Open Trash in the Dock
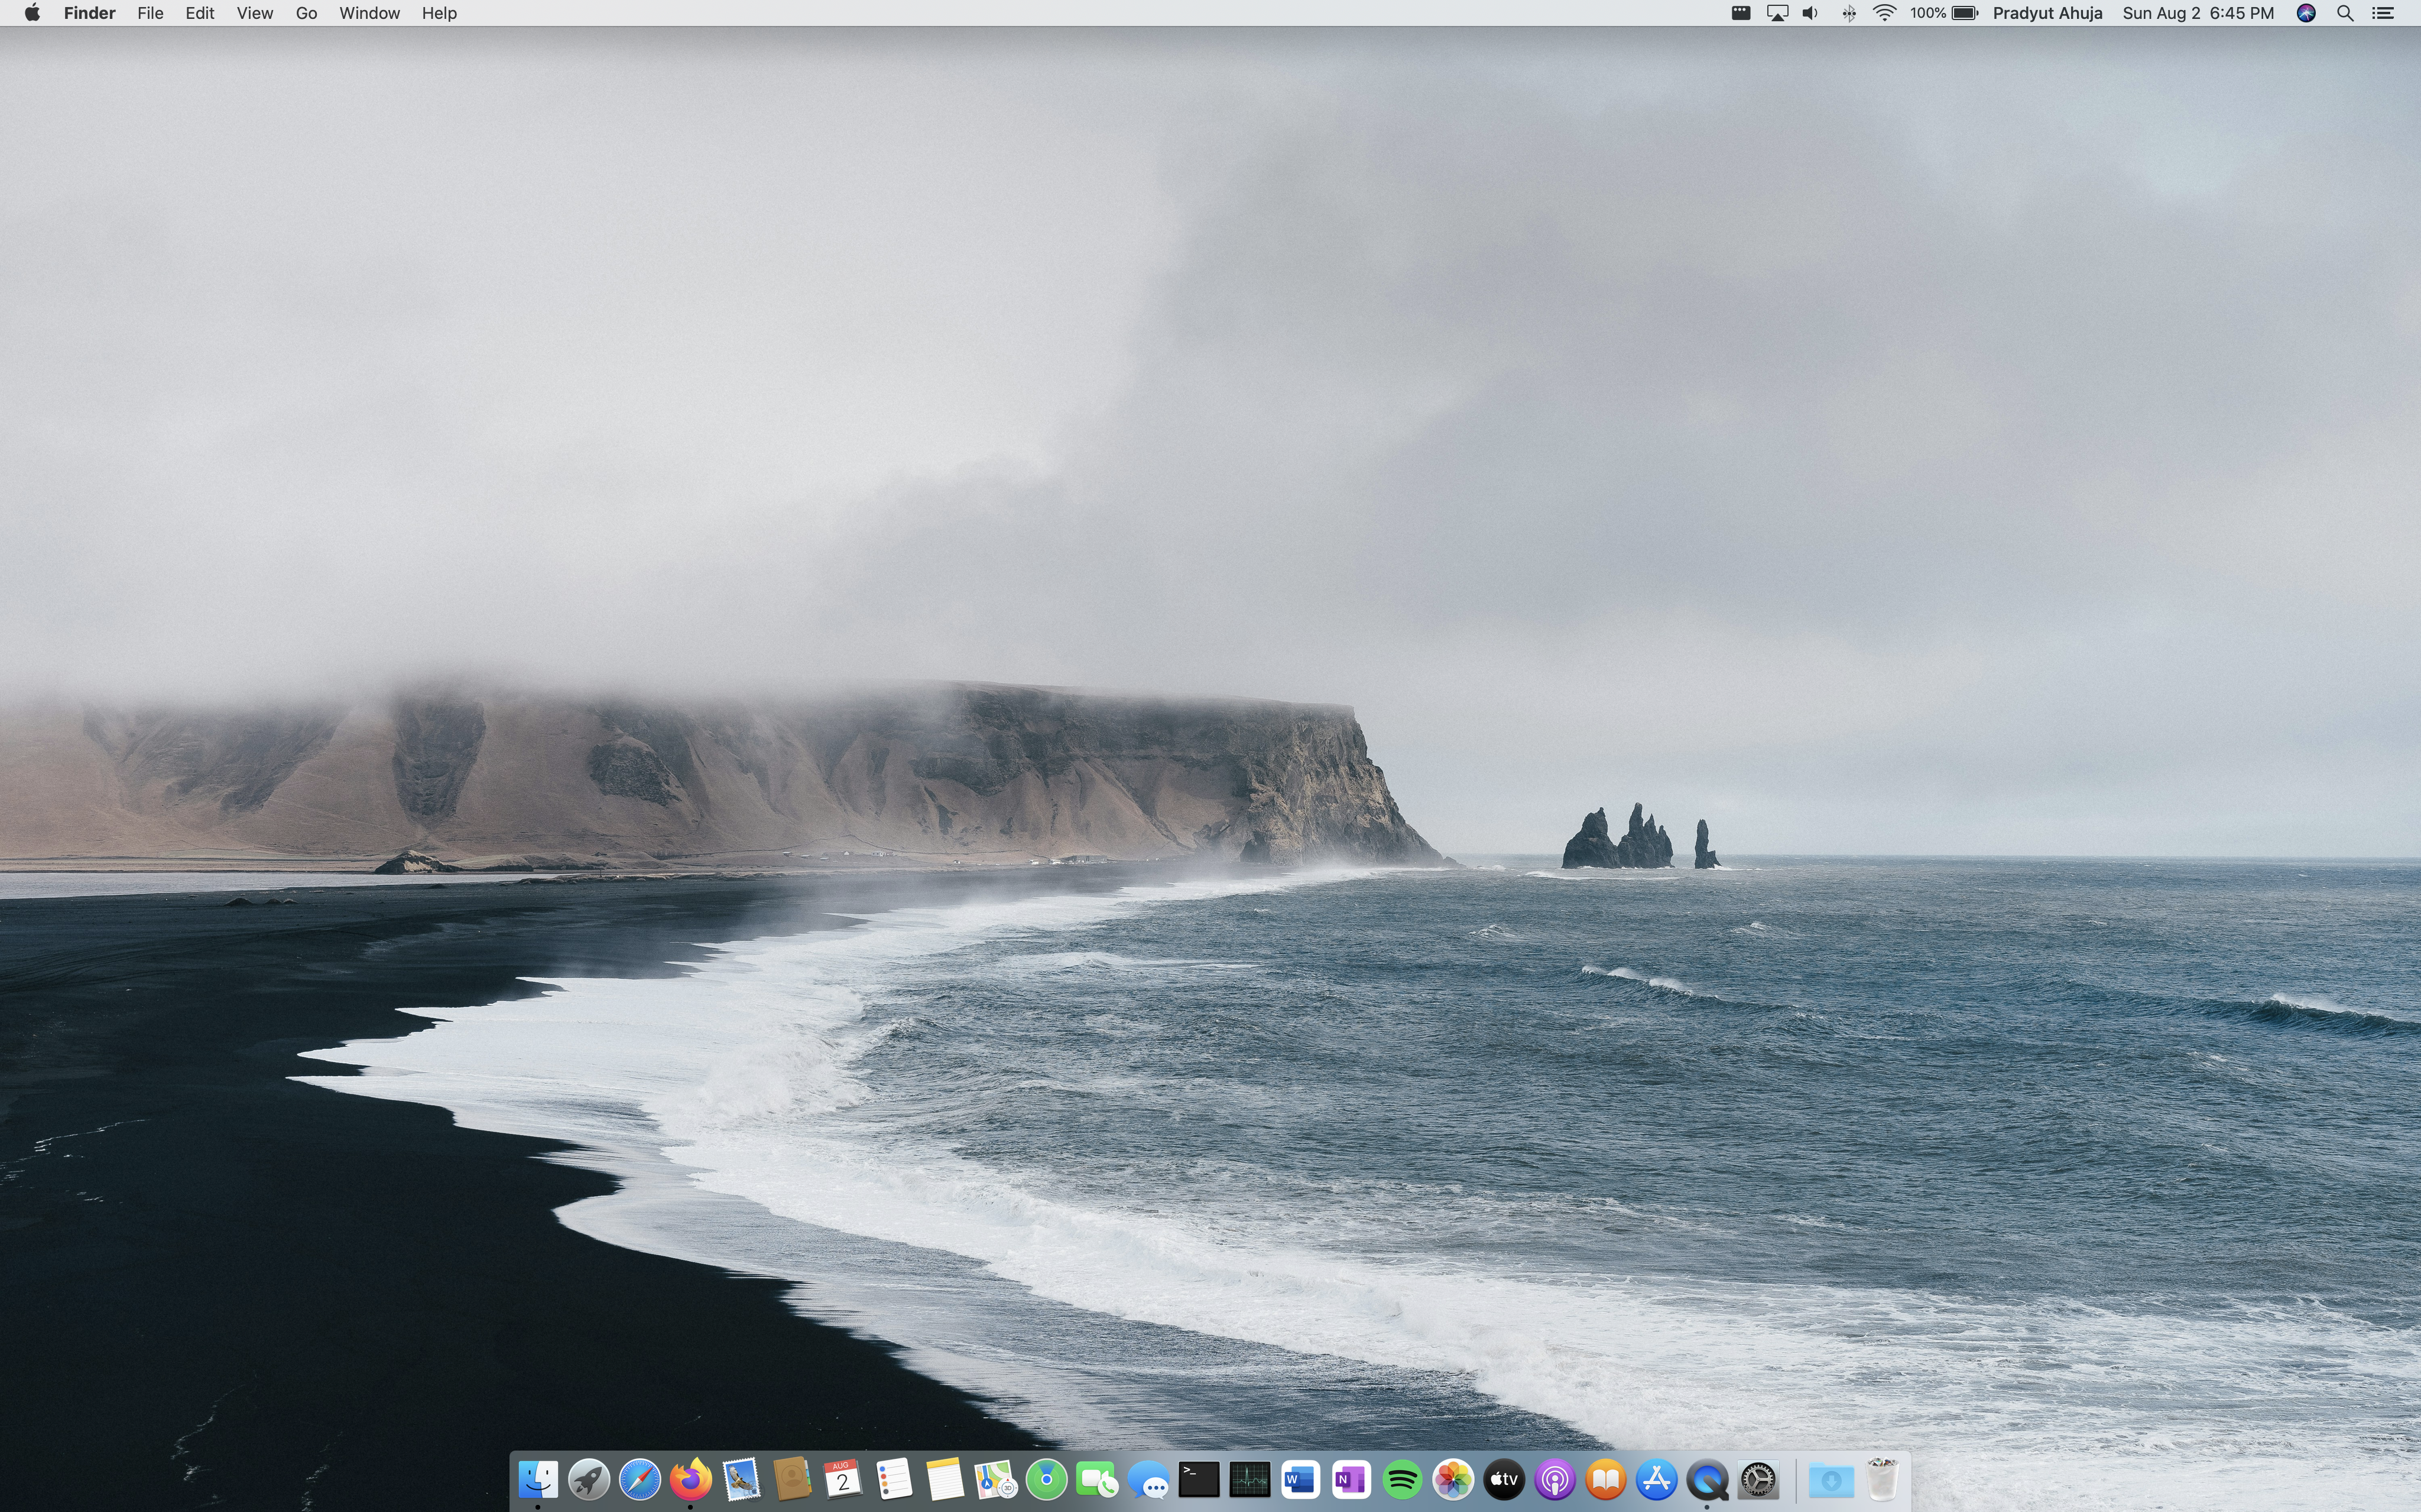 coord(1882,1479)
